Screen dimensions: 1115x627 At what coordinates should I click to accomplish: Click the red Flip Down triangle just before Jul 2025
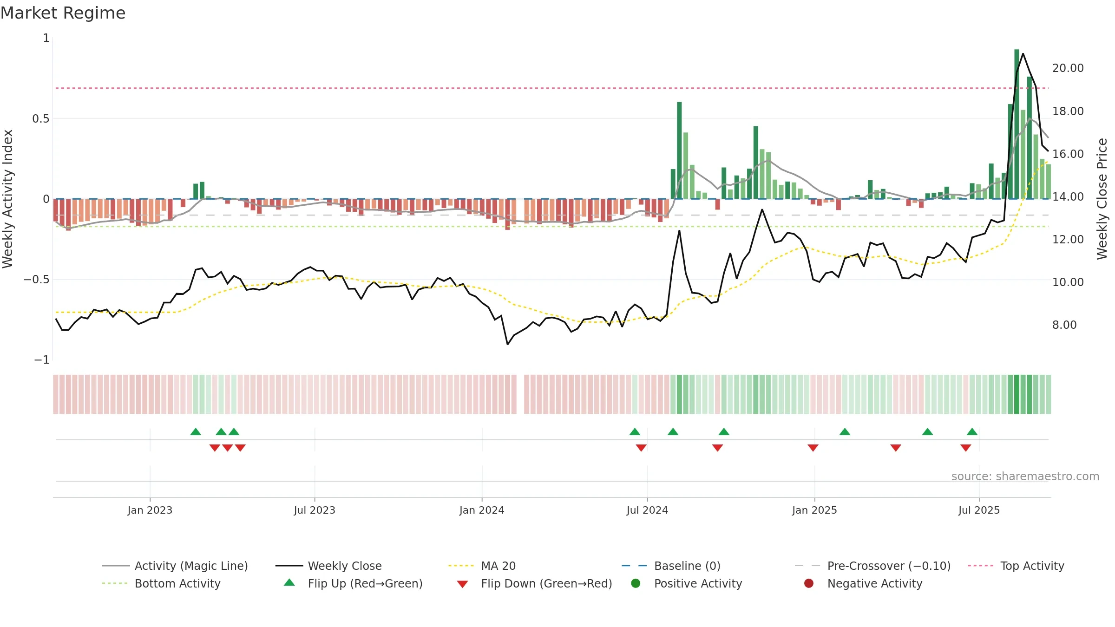966,448
